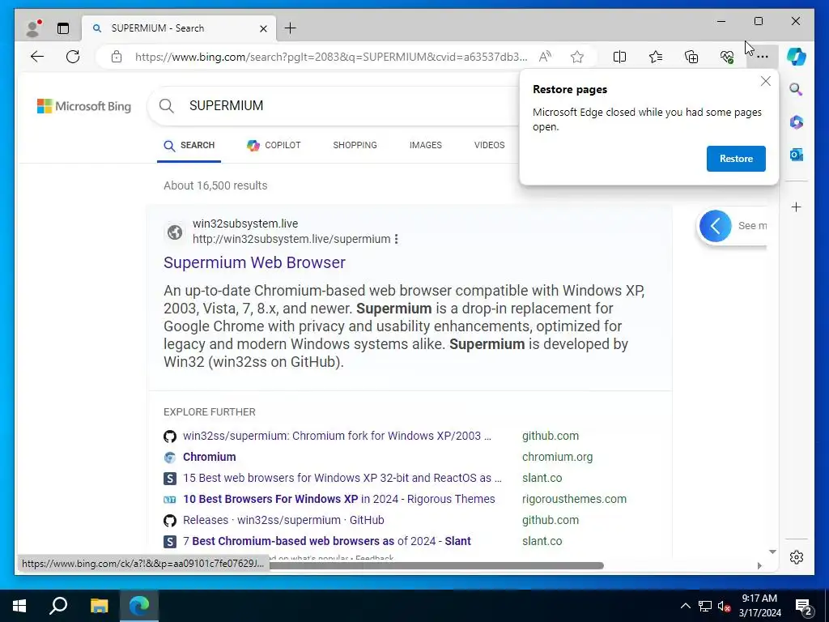The image size is (829, 622).
Task: Open 10 Best Browsers For Windows XP link
Action: [339, 499]
